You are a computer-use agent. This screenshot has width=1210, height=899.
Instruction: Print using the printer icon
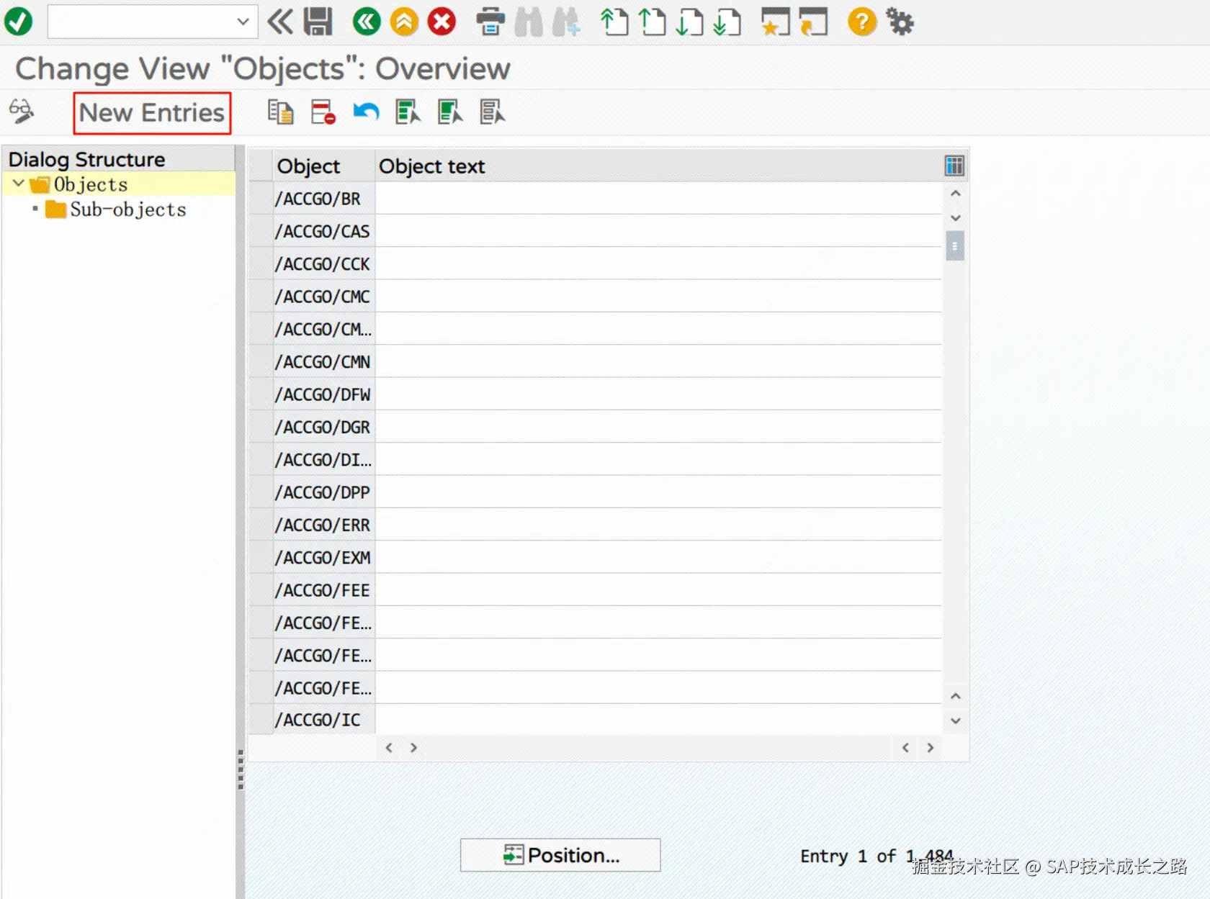(x=490, y=22)
